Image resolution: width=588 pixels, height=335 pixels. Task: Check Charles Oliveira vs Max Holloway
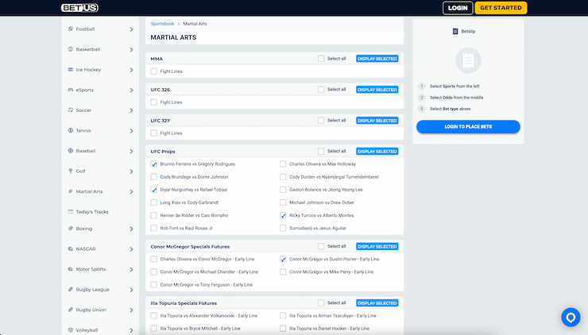click(283, 164)
